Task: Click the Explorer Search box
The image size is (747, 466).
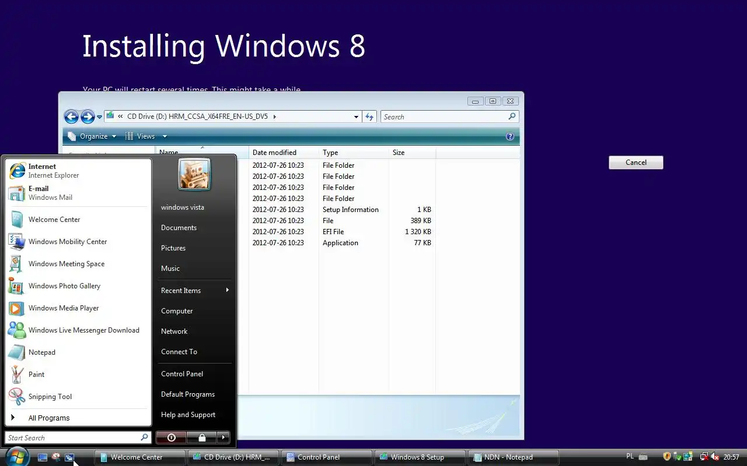Action: point(449,116)
